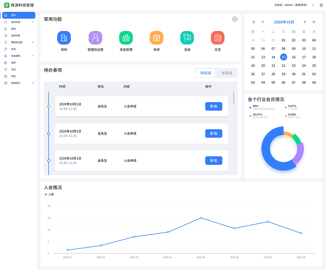Switch to the 未完成 tab

click(226, 73)
